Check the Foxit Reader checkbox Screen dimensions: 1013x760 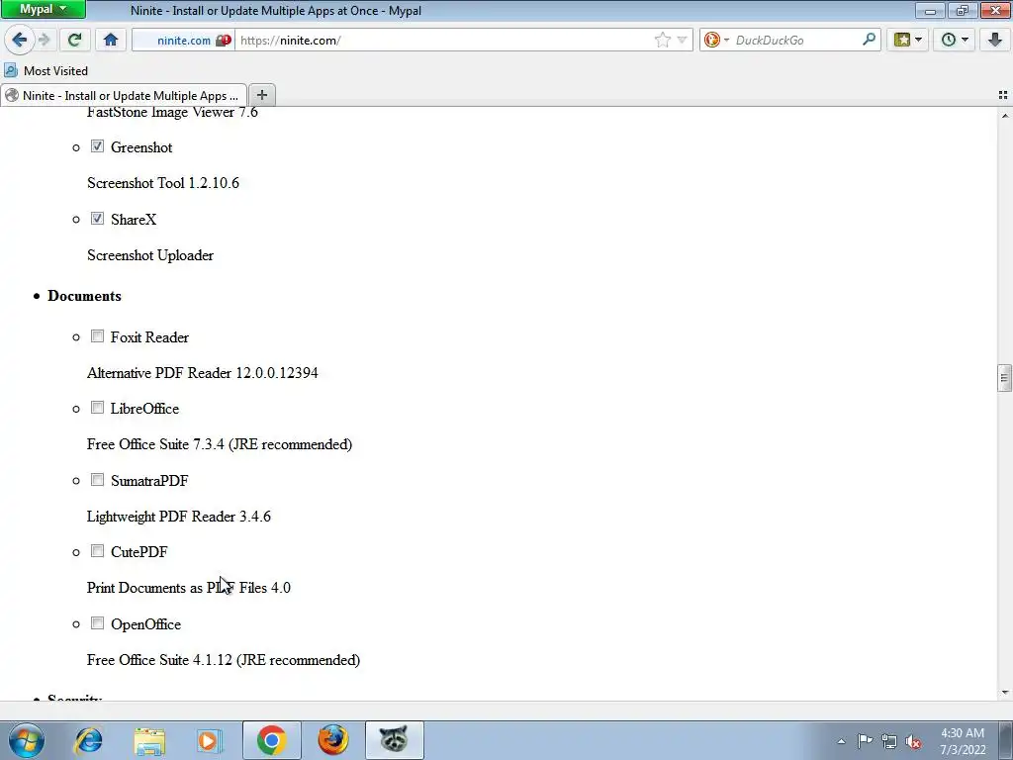click(x=97, y=336)
